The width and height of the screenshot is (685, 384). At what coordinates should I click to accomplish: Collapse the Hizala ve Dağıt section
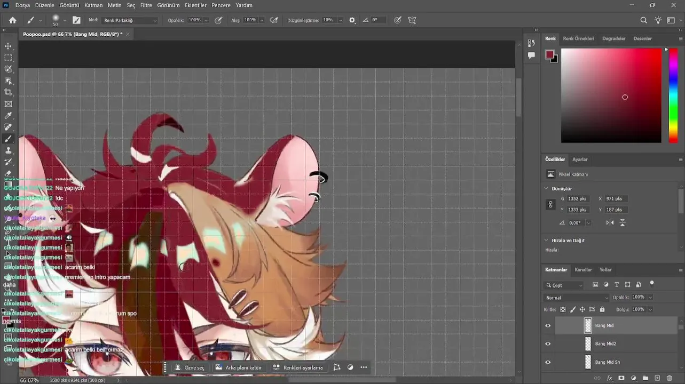(x=546, y=241)
